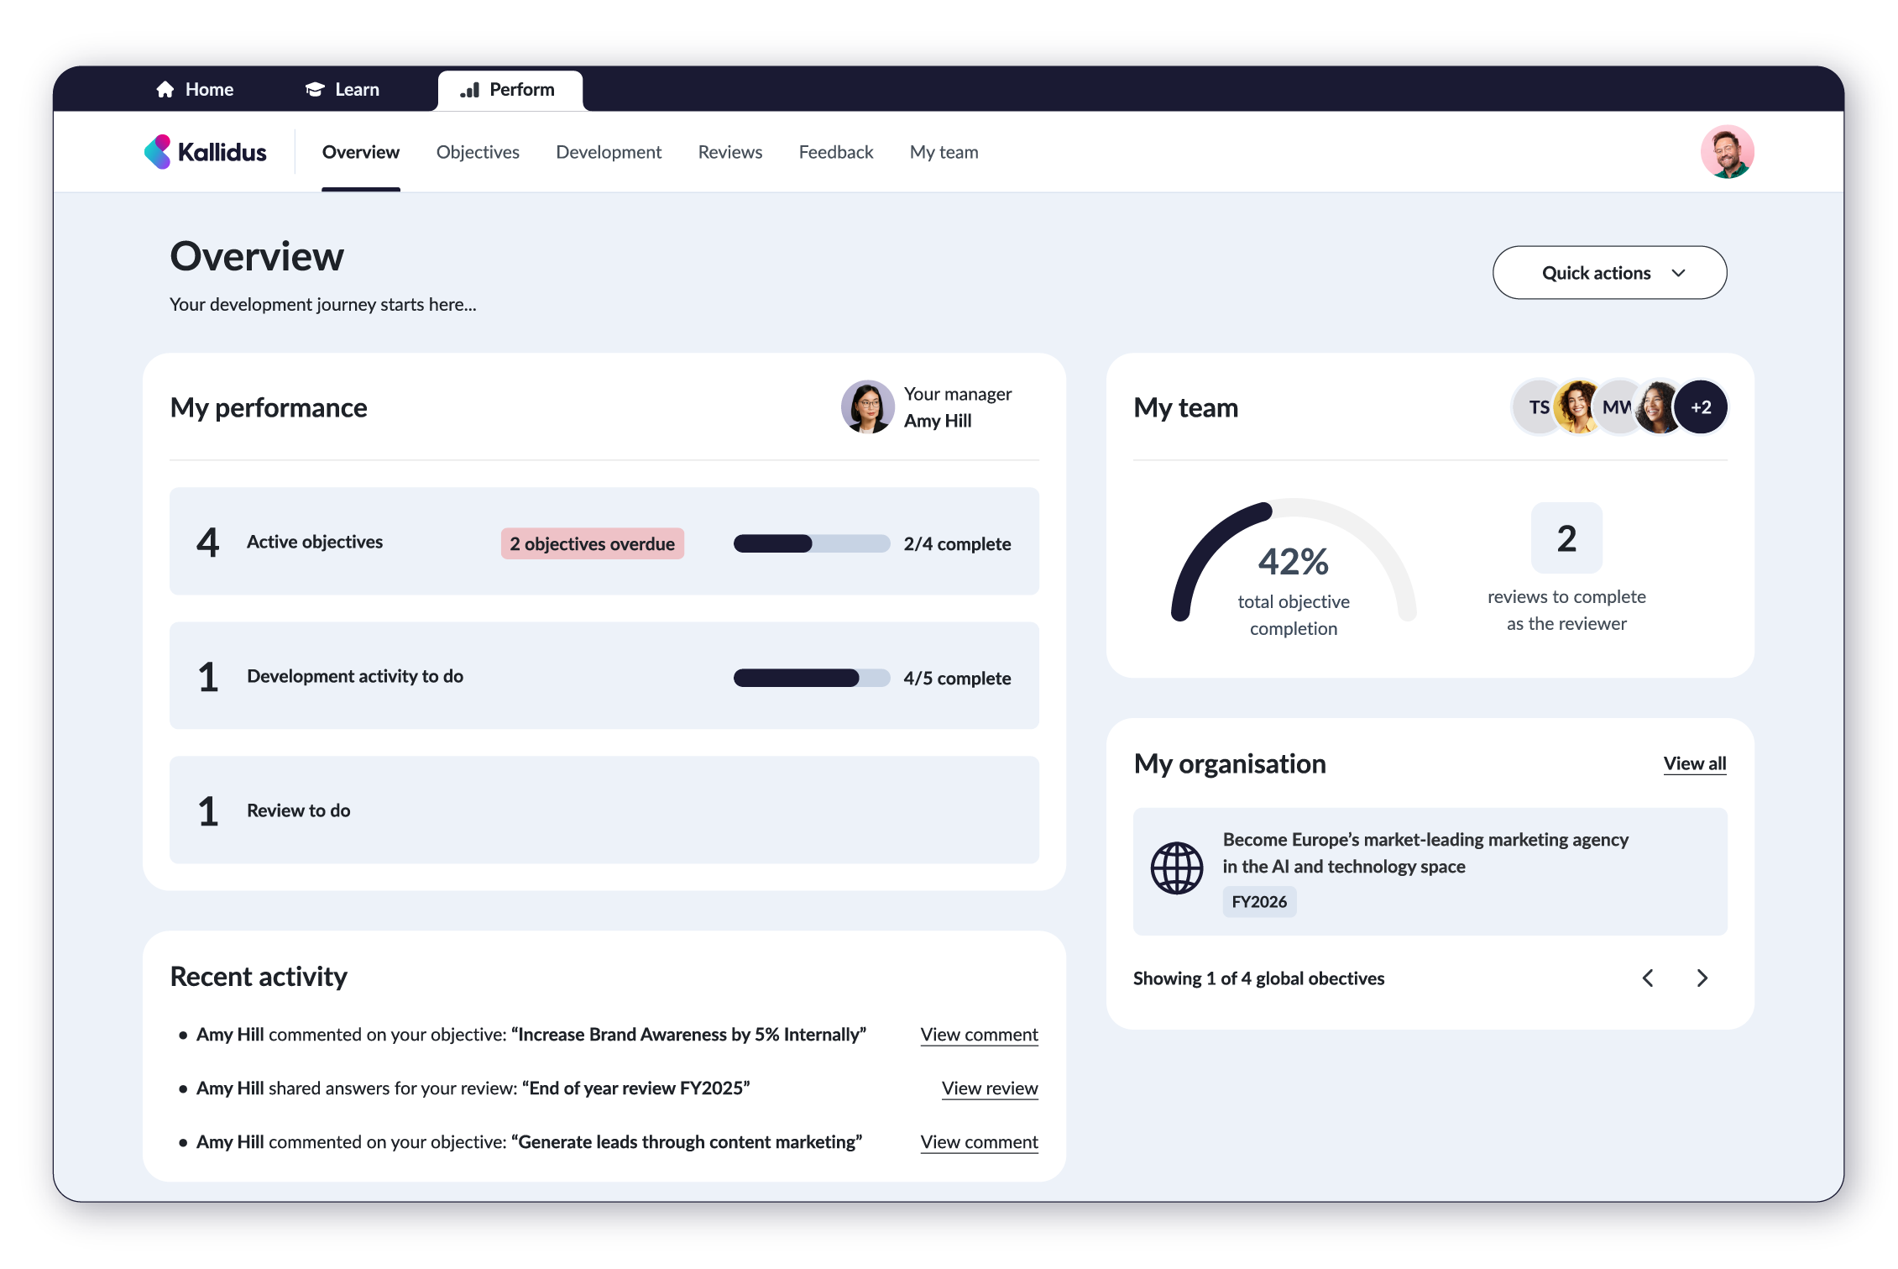1898x1269 pixels.
Task: Open the user profile avatar menu
Action: point(1727,152)
